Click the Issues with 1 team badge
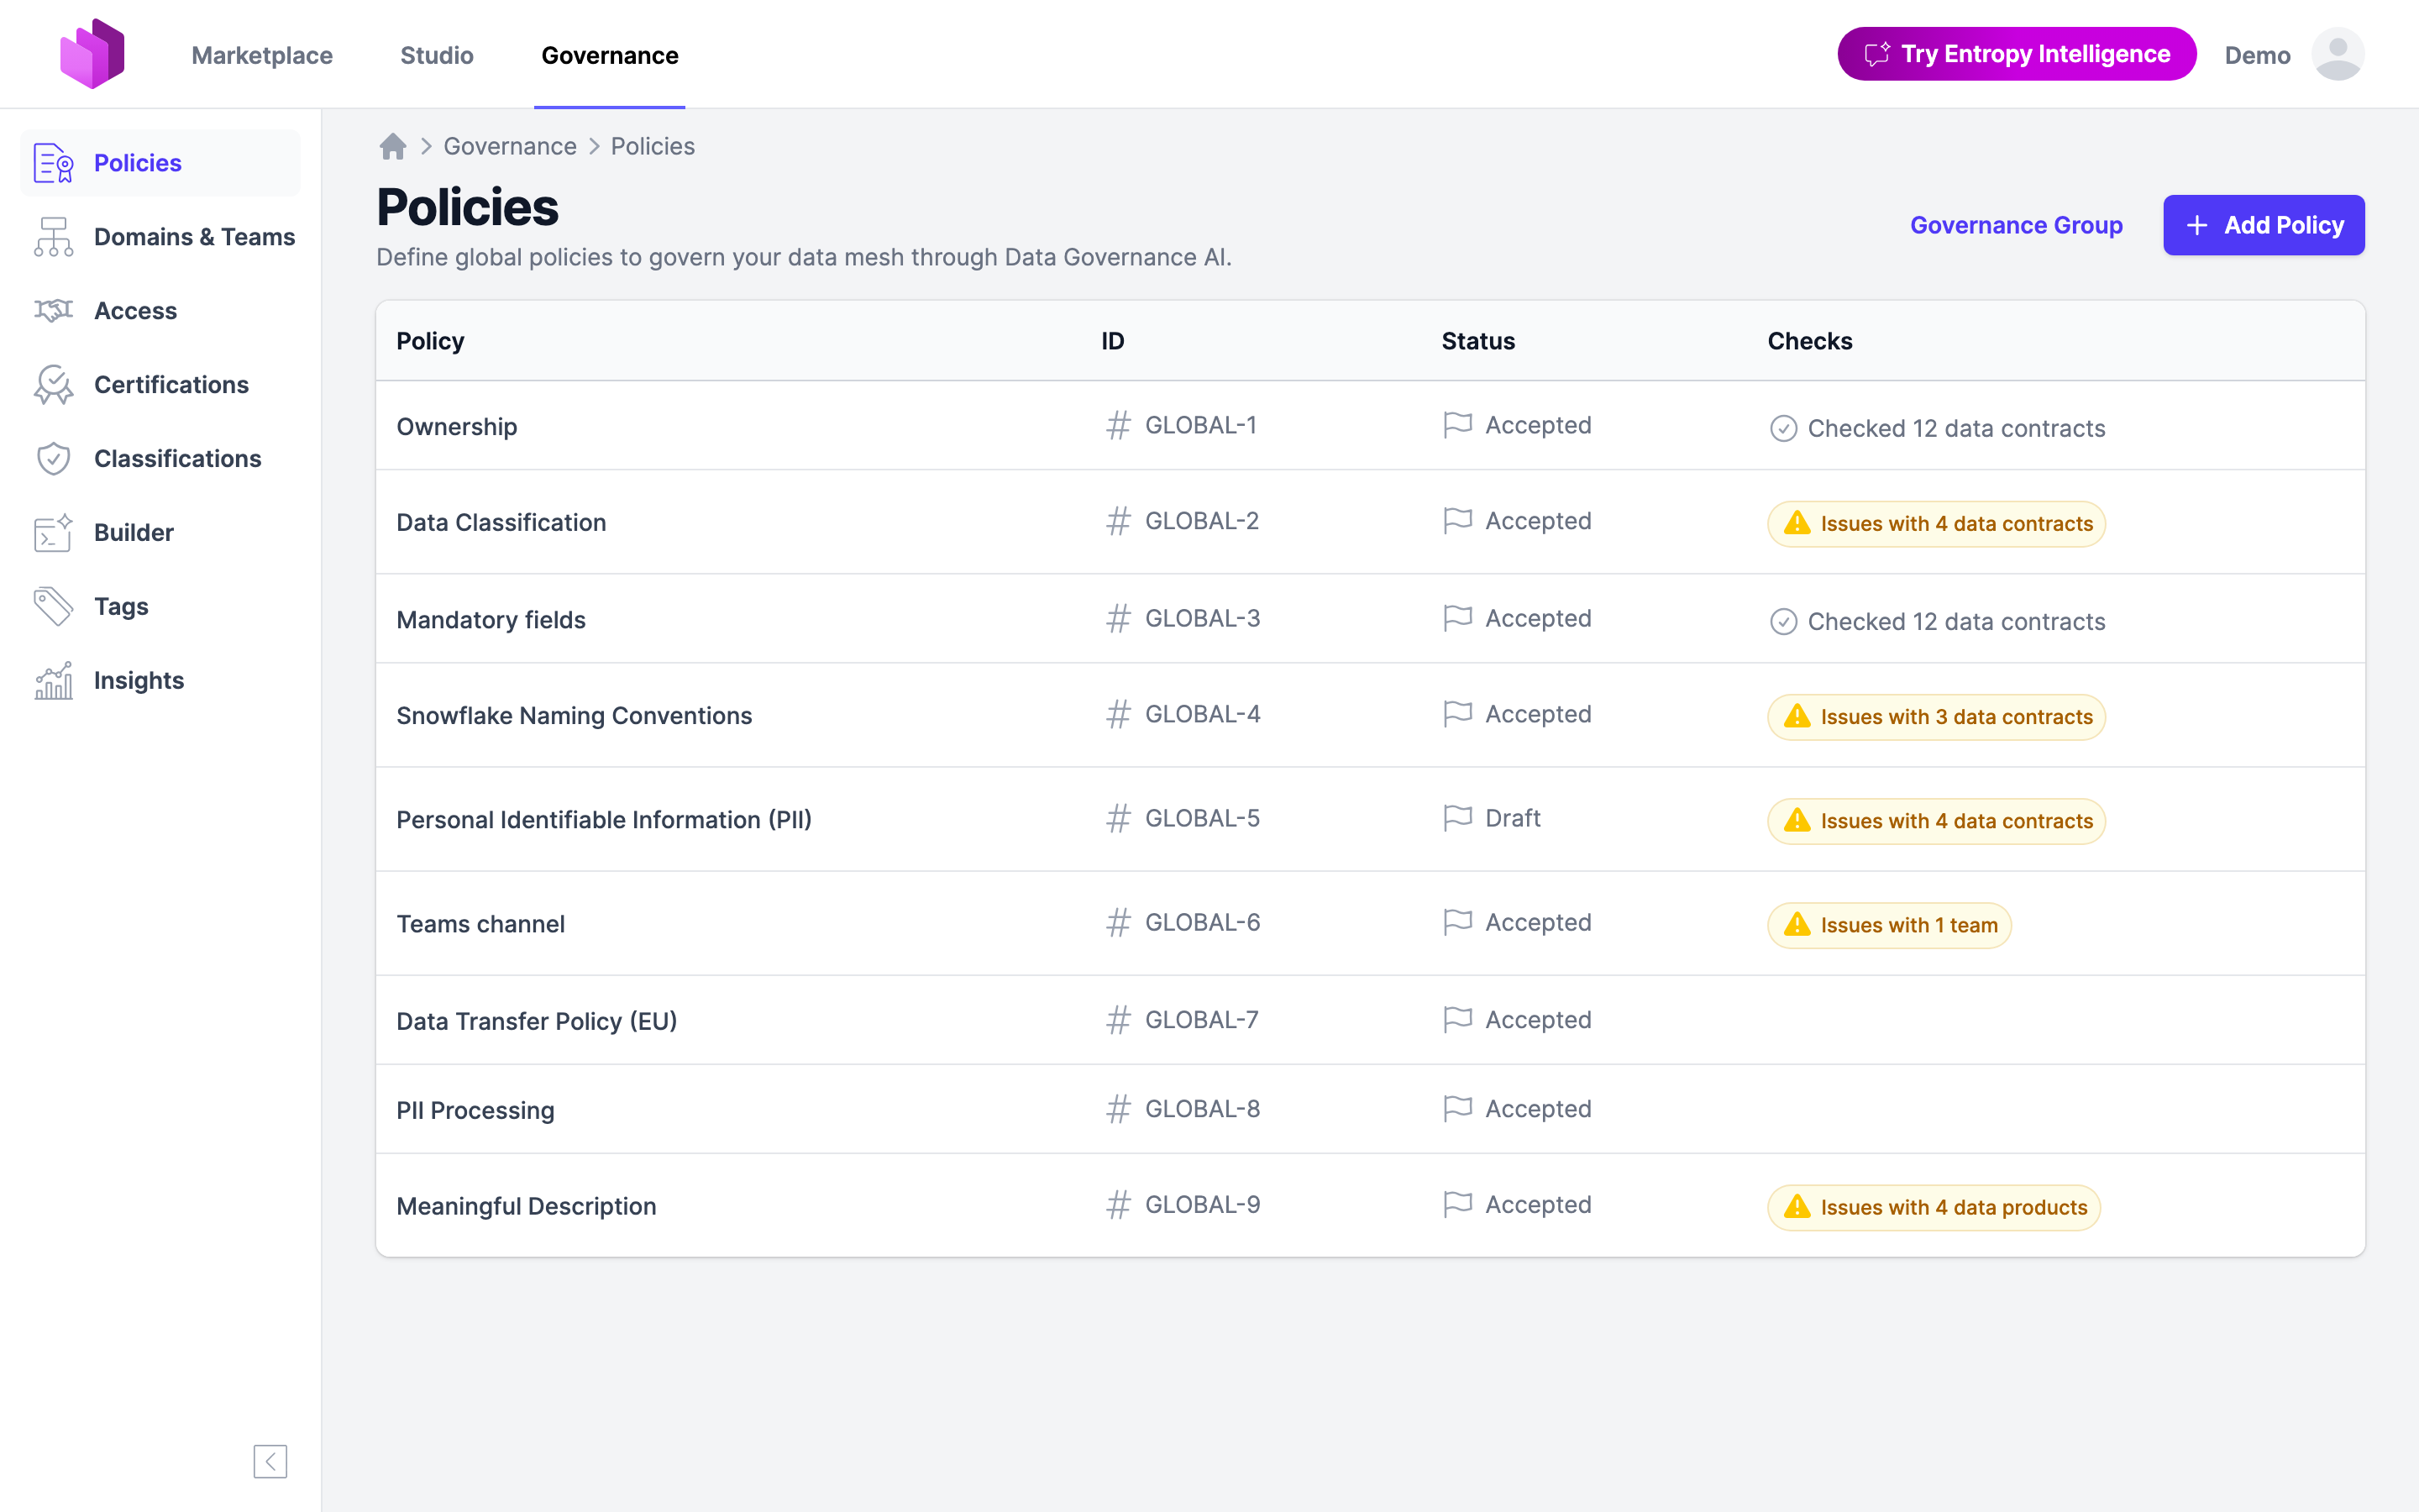 click(x=1888, y=925)
